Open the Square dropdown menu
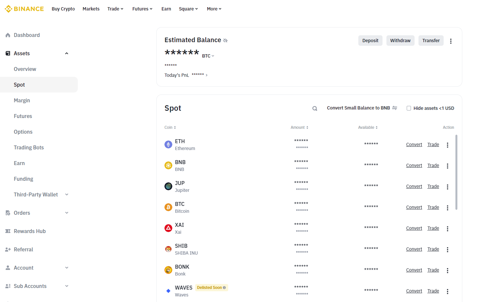477x302 pixels. 188,9
